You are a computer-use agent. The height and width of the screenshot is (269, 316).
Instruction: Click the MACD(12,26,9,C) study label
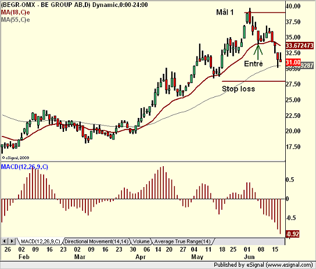[x=24, y=167]
